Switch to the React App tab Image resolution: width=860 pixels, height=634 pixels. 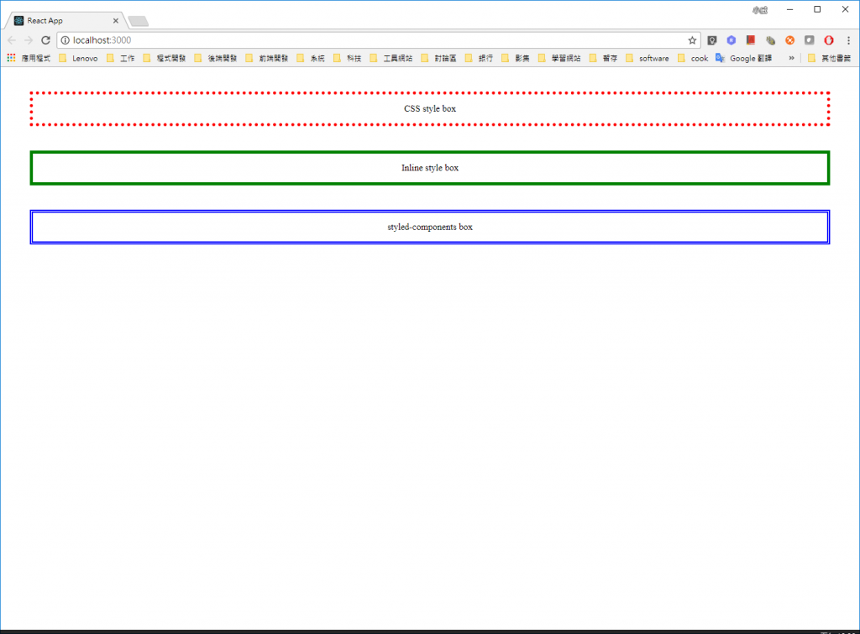[x=65, y=21]
